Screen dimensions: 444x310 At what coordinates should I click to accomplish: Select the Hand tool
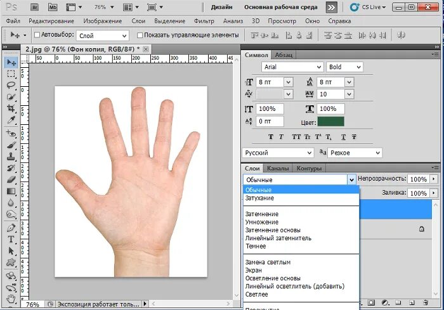(x=11, y=299)
